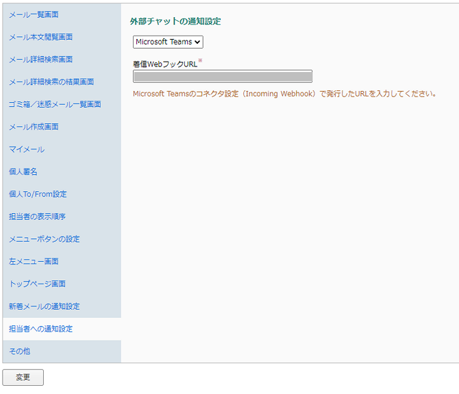This screenshot has height=394, width=459.
Task: Open メール詳細検索の結果画面 menu item
Action: pos(51,82)
